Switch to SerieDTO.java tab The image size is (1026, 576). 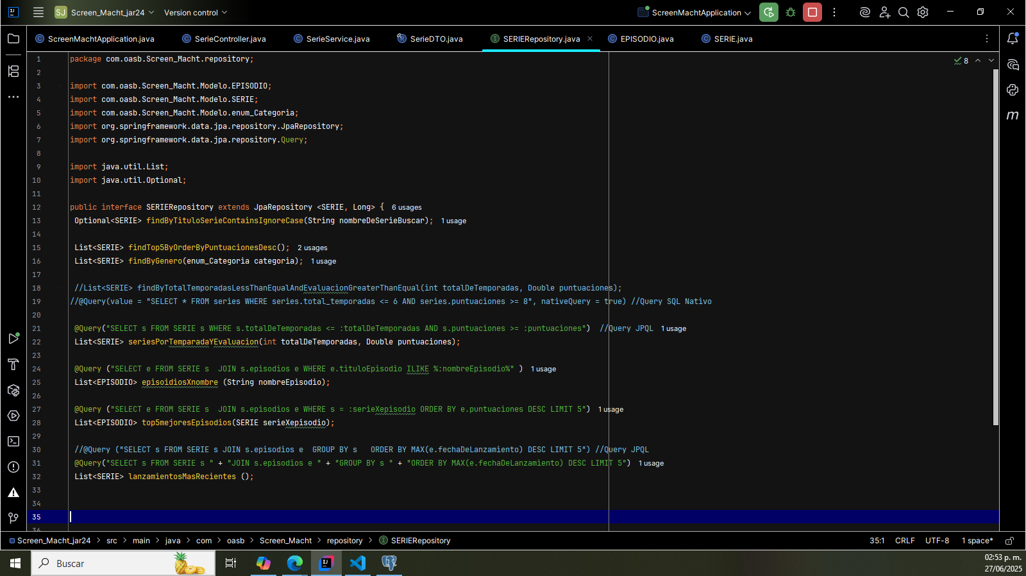click(x=430, y=38)
